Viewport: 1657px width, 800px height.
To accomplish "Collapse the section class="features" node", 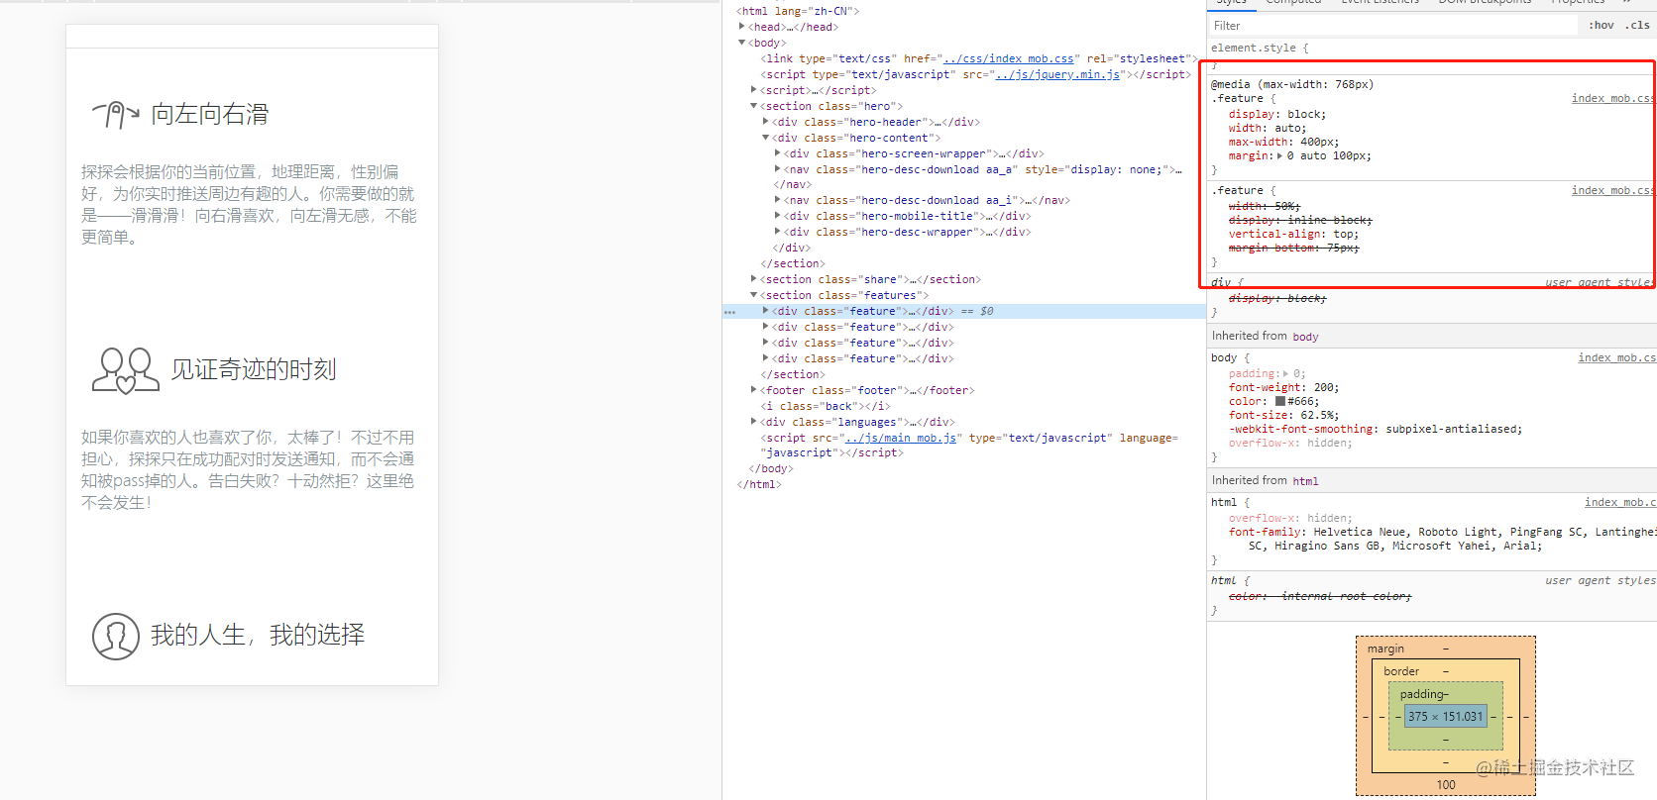I will pos(754,295).
